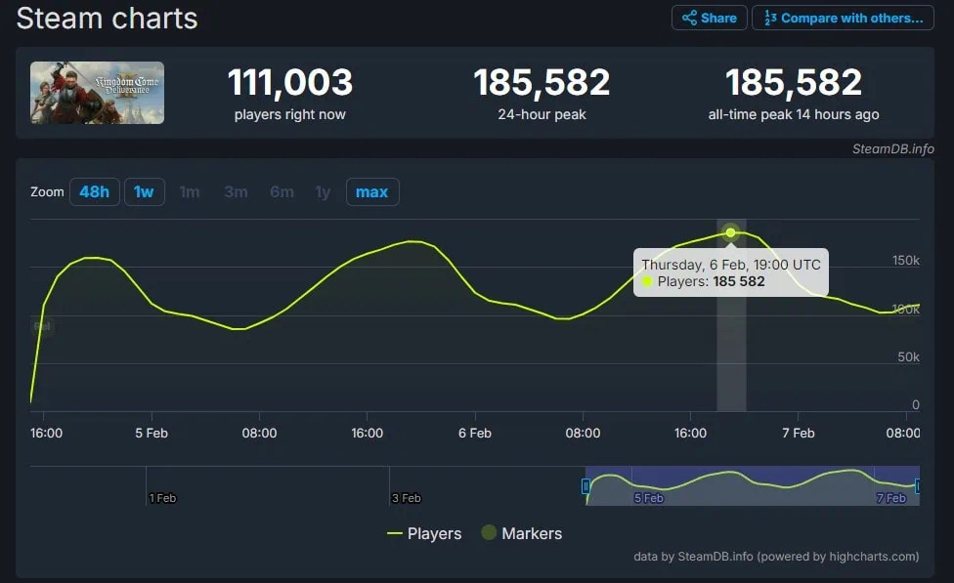Viewport: 954px width, 583px height.
Task: Grab the right navigator range handle
Action: point(918,485)
